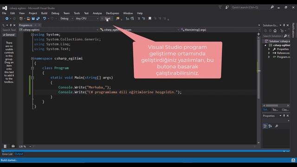Image resolution: width=297 pixels, height=167 pixels.
Task: Click the Save All icon
Action: tap(38, 19)
